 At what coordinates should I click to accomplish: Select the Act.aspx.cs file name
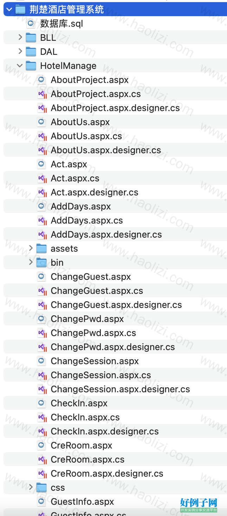pyautogui.click(x=75, y=178)
